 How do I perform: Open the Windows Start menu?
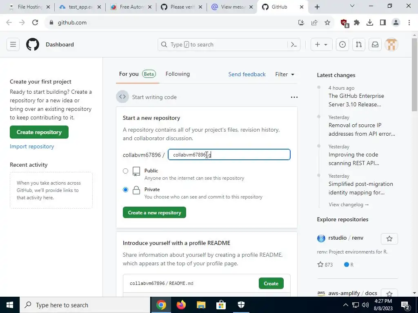pos(10,305)
